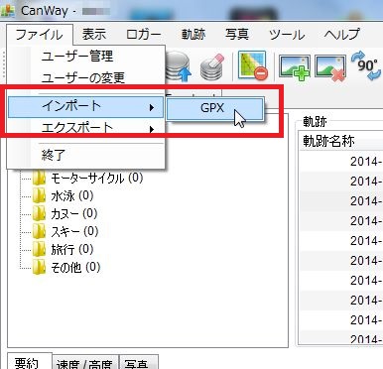Open the ヘルプ menu
This screenshot has width=383, height=369.
[341, 35]
